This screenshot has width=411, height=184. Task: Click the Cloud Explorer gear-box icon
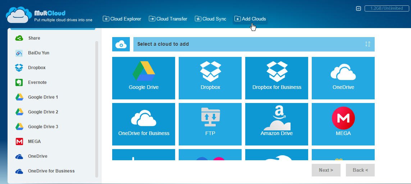point(106,19)
